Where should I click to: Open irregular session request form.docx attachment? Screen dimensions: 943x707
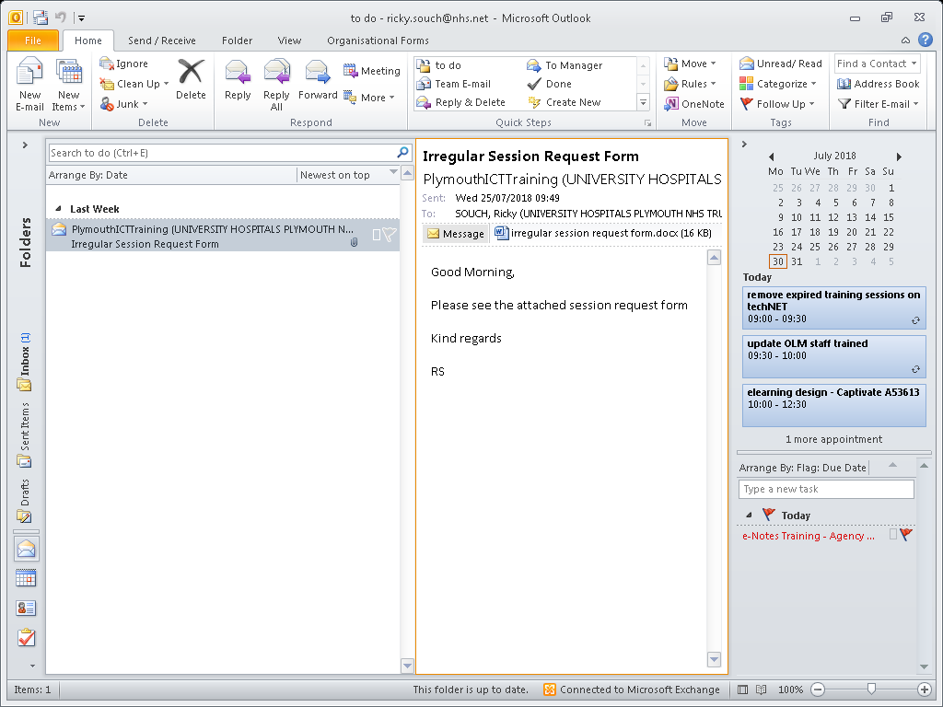(x=603, y=233)
